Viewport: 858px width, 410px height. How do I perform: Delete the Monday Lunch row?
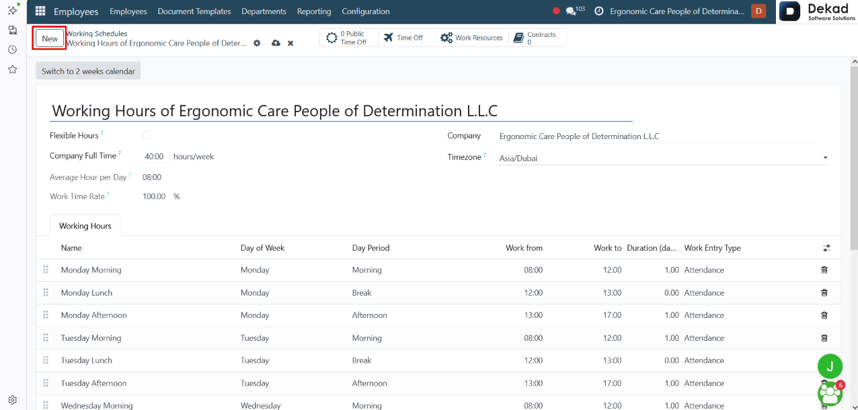click(x=824, y=293)
